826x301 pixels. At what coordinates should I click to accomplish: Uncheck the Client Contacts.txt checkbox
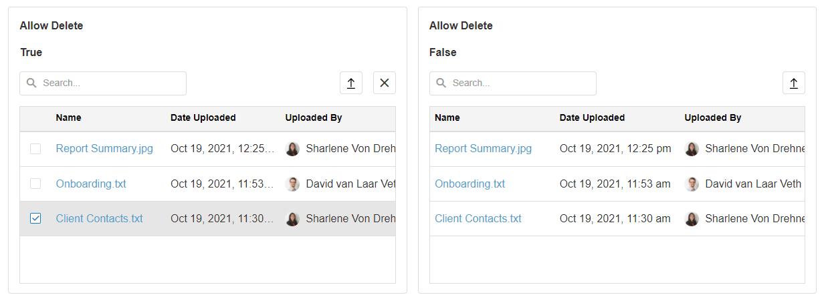pos(35,219)
